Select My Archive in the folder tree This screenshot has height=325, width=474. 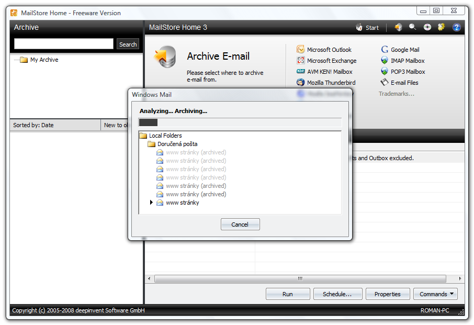44,60
